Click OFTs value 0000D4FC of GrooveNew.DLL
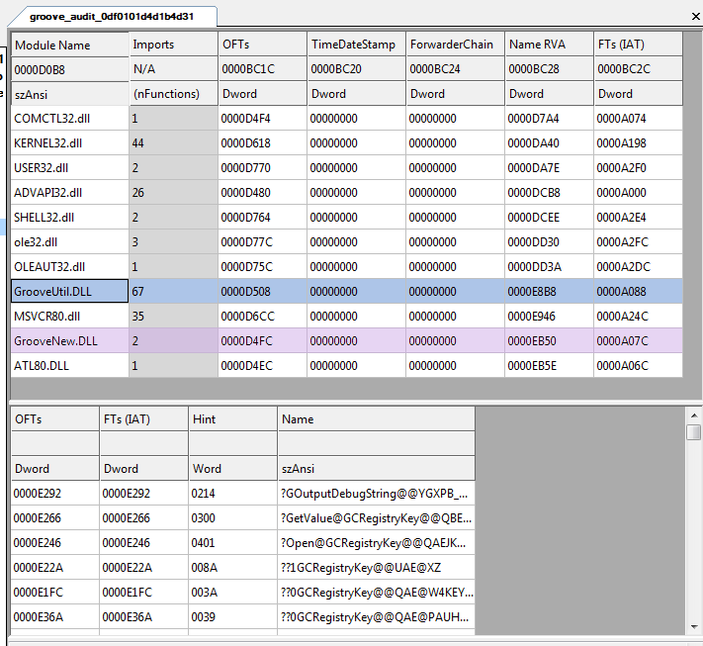 (262, 340)
